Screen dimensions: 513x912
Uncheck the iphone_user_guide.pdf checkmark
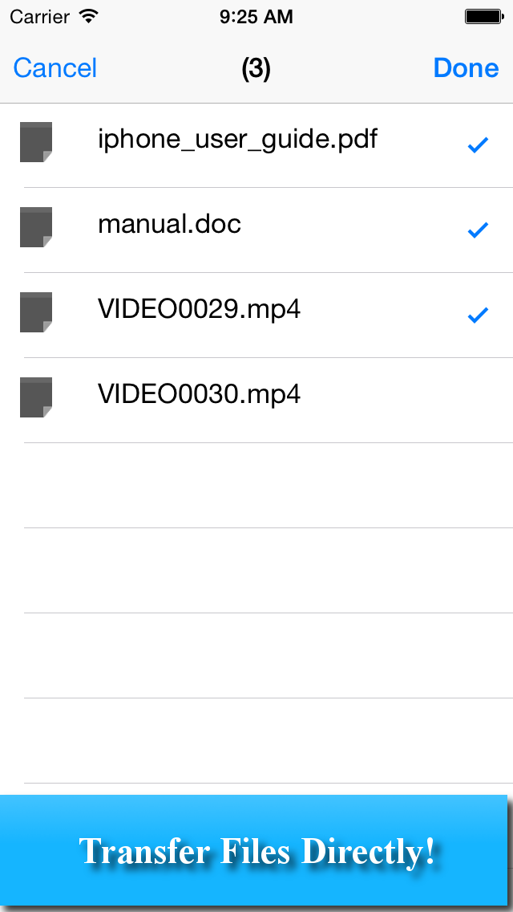[478, 145]
